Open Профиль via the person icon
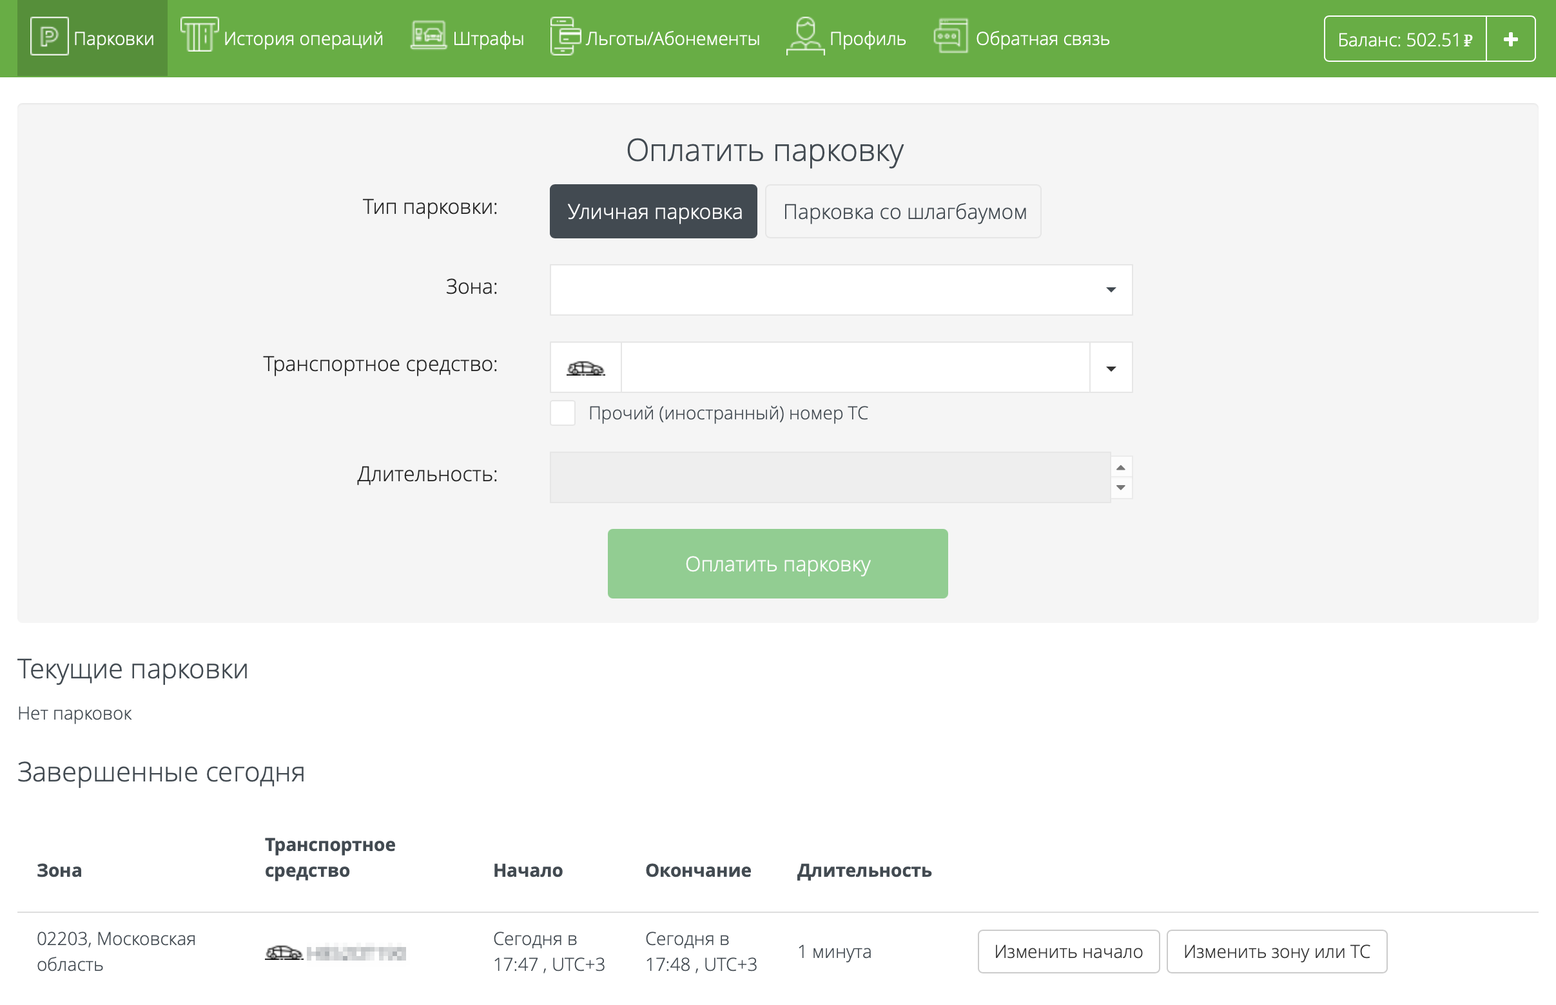The width and height of the screenshot is (1556, 1005). (x=805, y=36)
